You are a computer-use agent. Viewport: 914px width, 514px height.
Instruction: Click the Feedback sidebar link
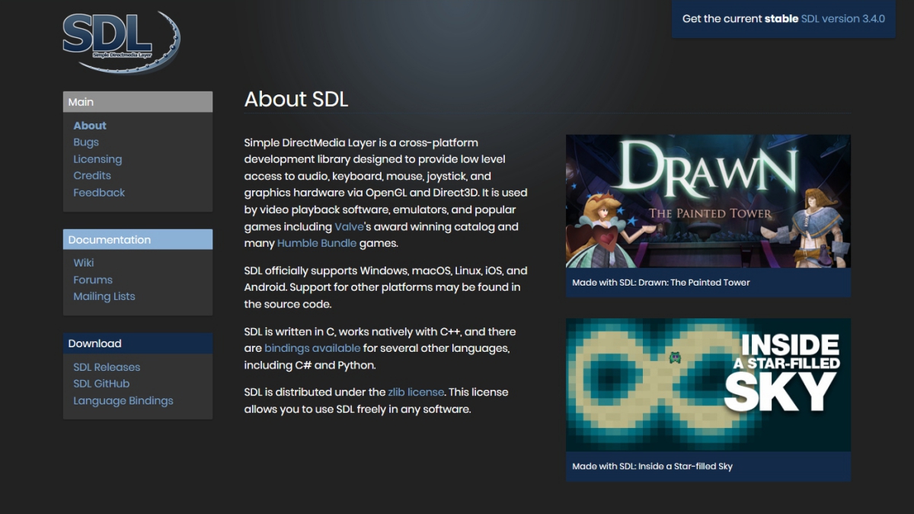[99, 193]
